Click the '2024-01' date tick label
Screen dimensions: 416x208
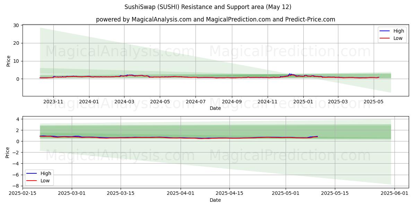pos(89,102)
